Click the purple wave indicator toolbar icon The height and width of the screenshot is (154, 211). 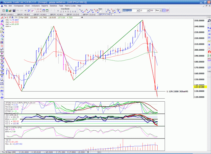pos(32,10)
